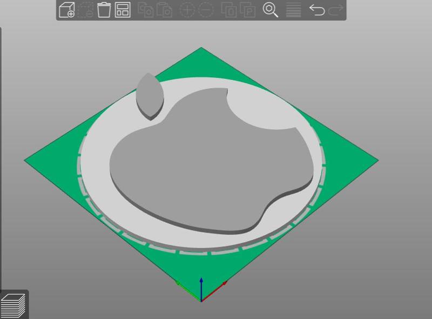
Task: Undo the last action
Action: (x=317, y=10)
